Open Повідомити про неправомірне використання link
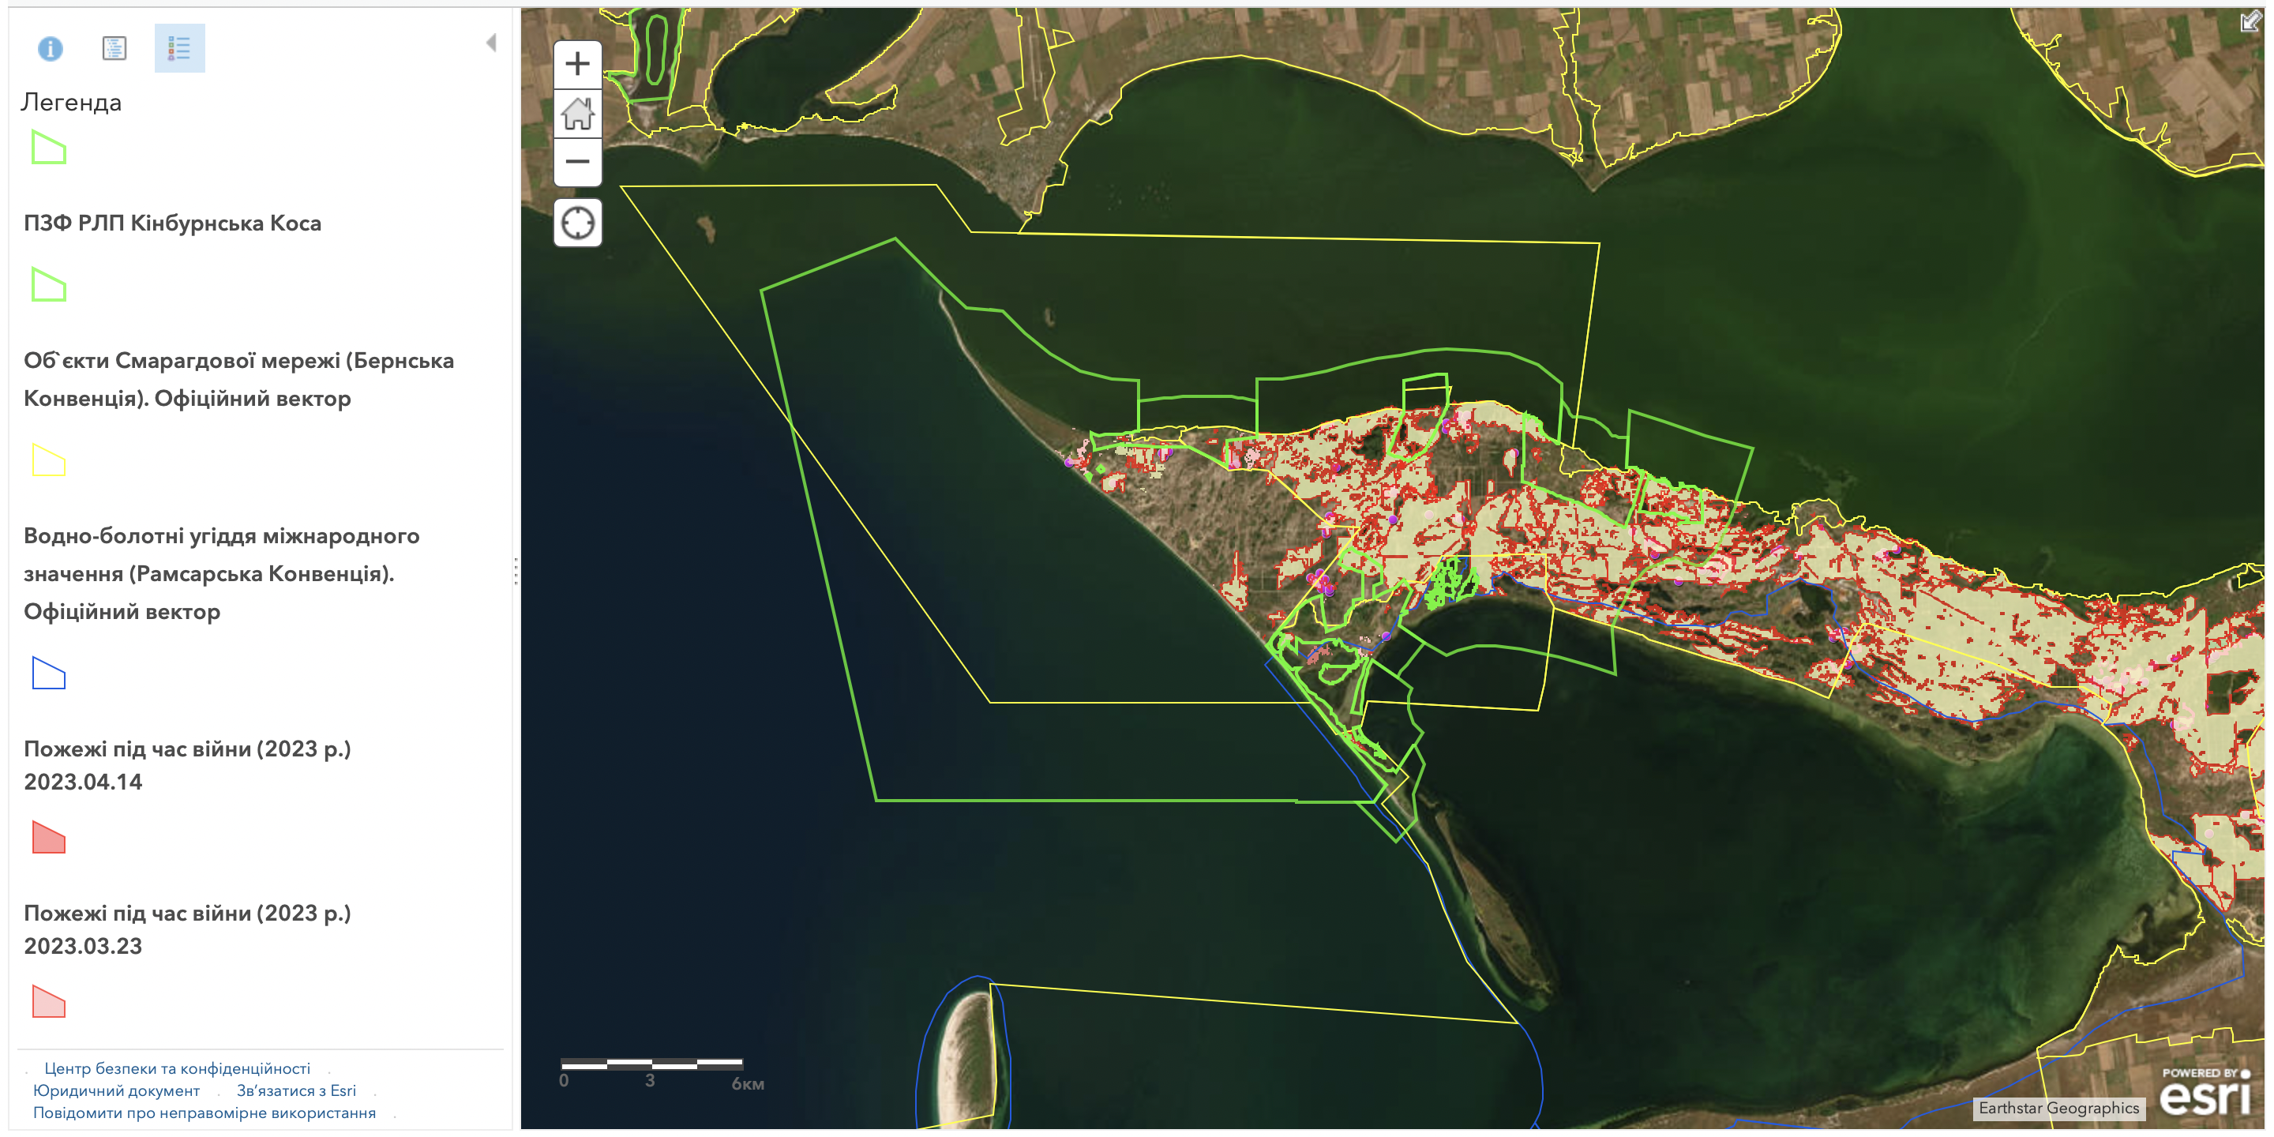 pos(204,1113)
